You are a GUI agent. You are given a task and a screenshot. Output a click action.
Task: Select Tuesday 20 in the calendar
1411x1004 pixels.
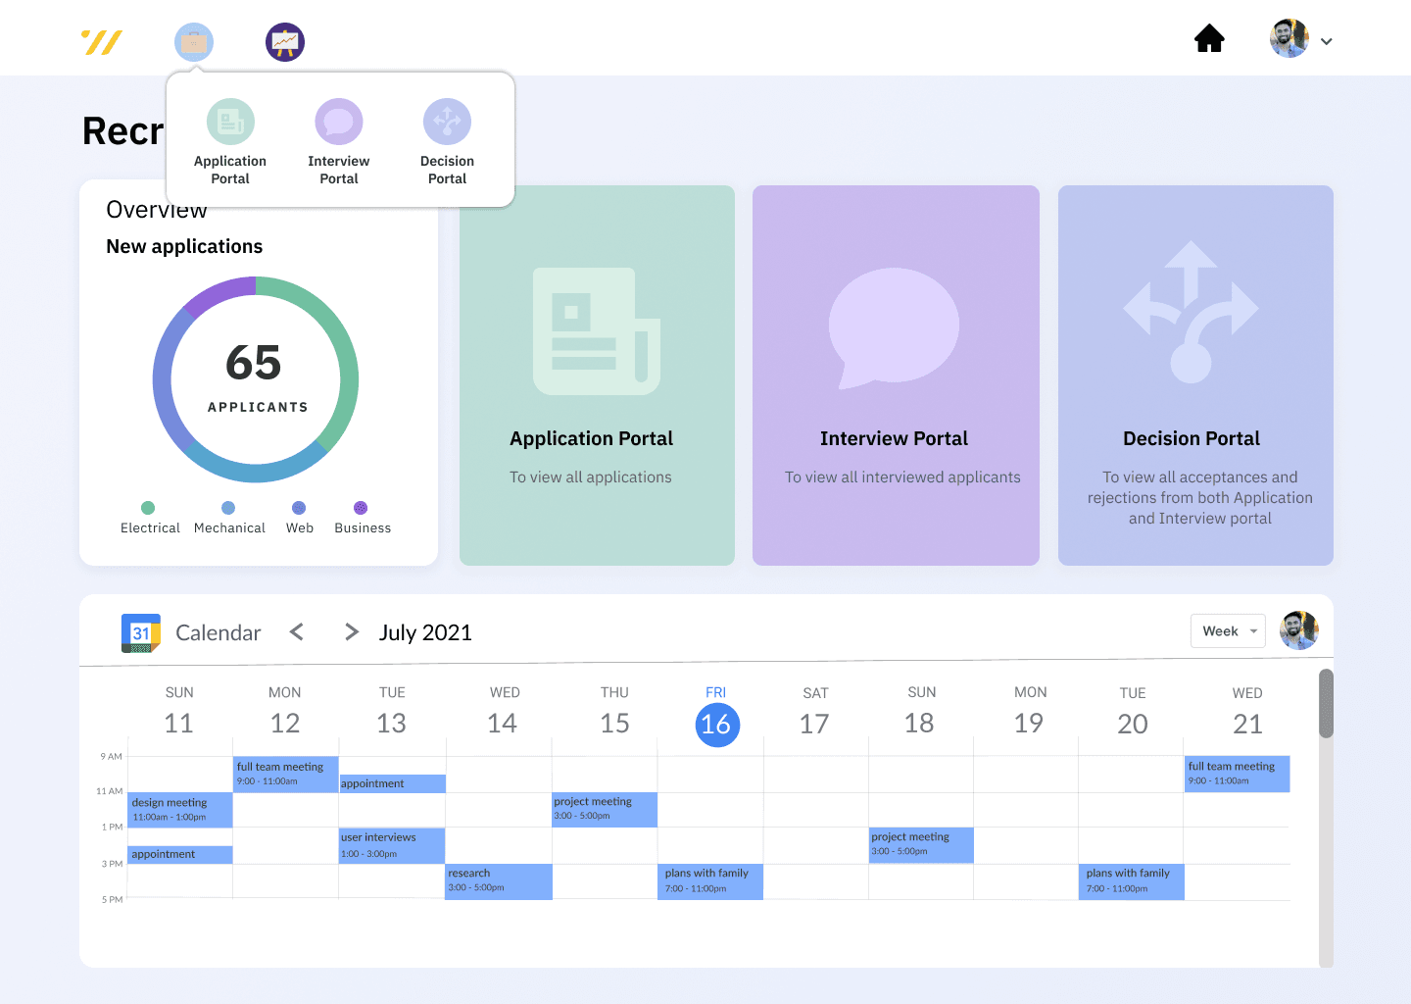click(1133, 725)
